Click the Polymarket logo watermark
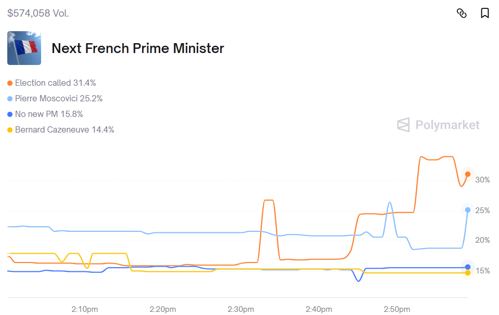The height and width of the screenshot is (315, 499). pyautogui.click(x=438, y=125)
